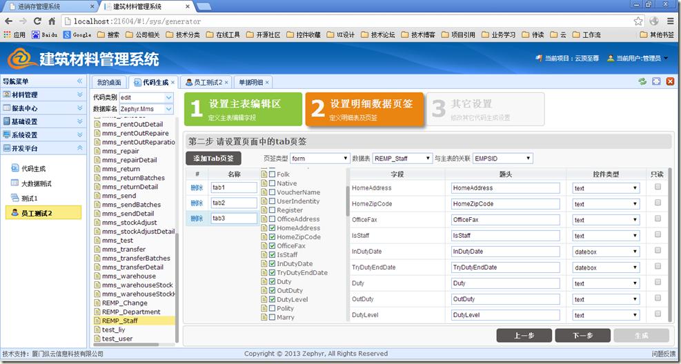Check the Folk field checkbox
Image resolution: width=681 pixels, height=364 pixels.
[x=272, y=174]
